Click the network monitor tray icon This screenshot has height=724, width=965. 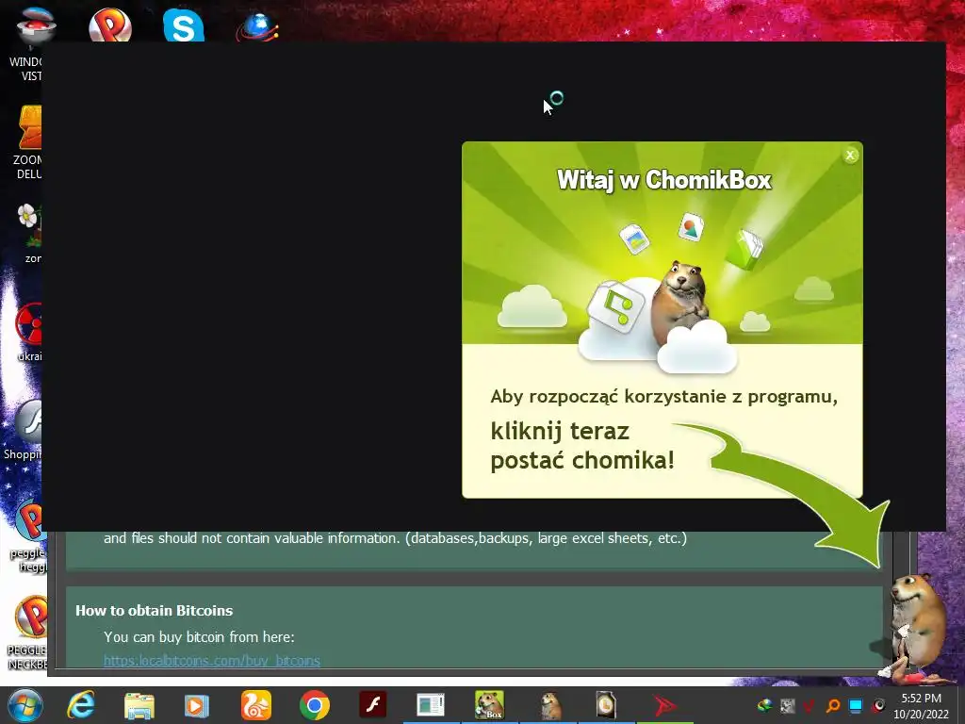tap(856, 705)
